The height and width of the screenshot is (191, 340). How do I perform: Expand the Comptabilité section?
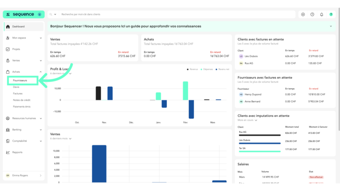pos(41,141)
